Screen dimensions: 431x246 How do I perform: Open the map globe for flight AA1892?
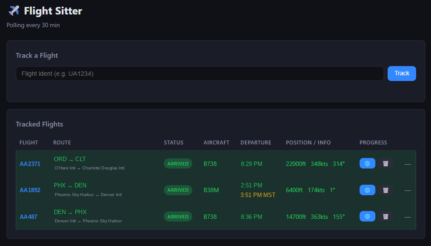pyautogui.click(x=367, y=190)
